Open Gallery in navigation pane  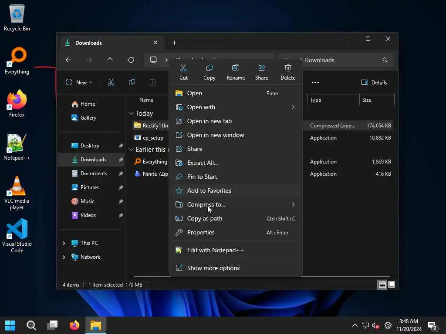pyautogui.click(x=91, y=117)
